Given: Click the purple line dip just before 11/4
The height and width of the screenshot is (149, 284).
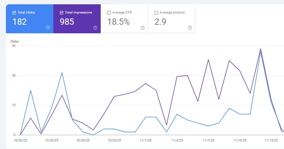Looking at the screenshot, I should [x=167, y=125].
